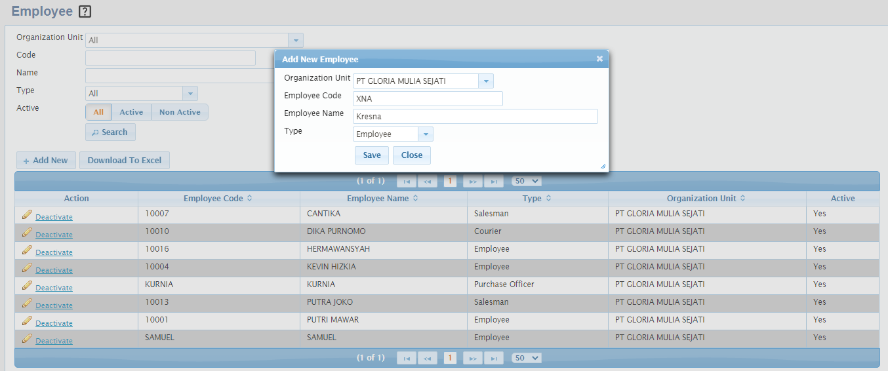
Task: Click the edit pencil for PUTRA JOKO
Action: (27, 303)
